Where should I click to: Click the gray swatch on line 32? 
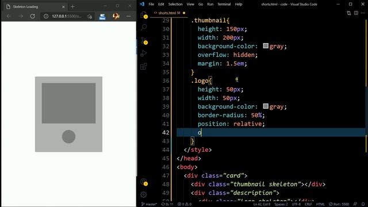[x=266, y=46]
